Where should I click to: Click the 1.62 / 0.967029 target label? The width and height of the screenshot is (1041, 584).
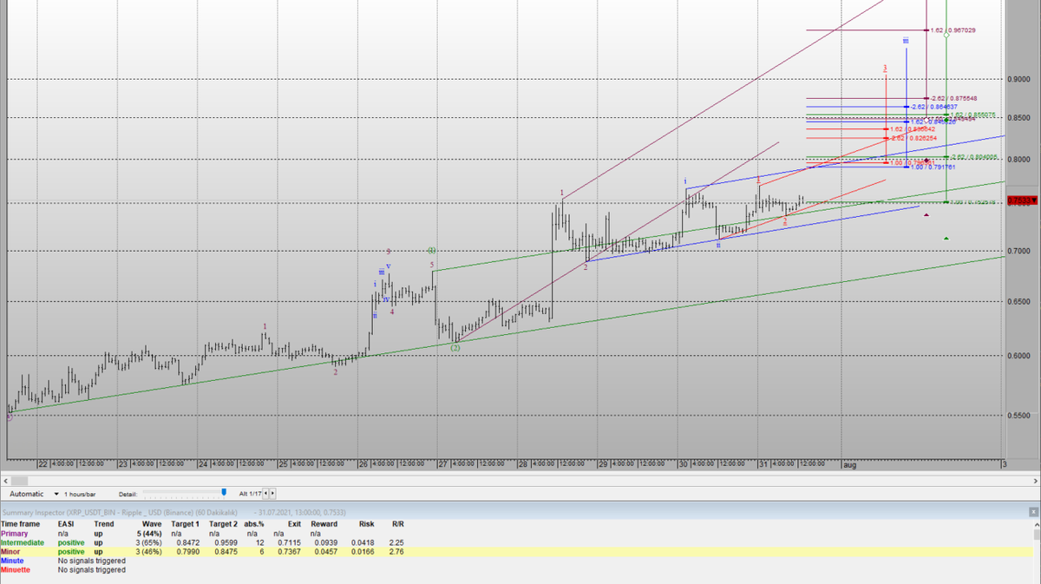tap(953, 30)
